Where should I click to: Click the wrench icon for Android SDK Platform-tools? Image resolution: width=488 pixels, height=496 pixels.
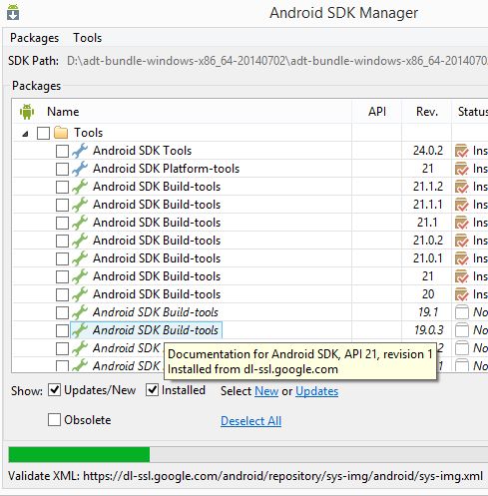(x=80, y=169)
